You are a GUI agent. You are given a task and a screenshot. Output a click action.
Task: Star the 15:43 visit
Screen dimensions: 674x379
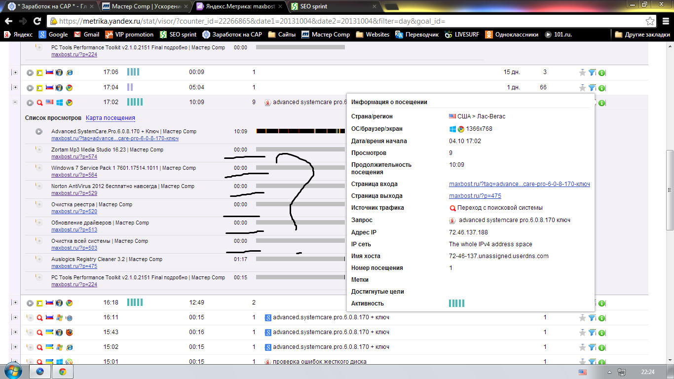[583, 333]
